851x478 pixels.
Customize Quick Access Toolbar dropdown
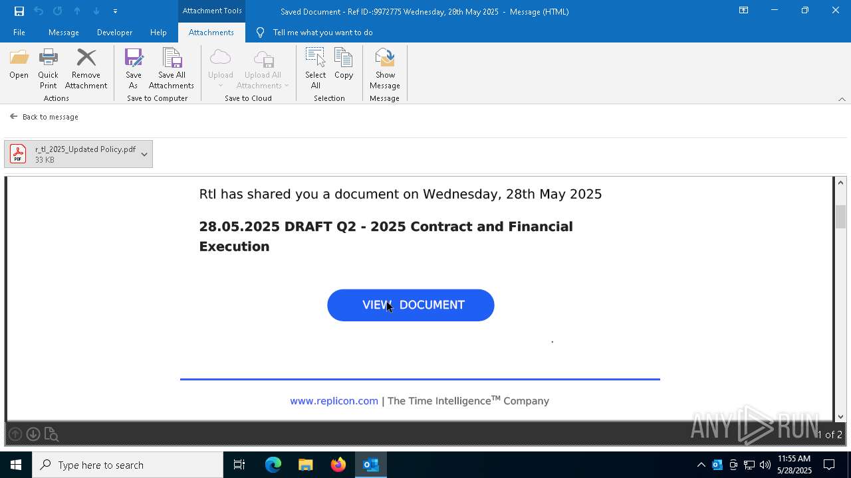coord(115,11)
